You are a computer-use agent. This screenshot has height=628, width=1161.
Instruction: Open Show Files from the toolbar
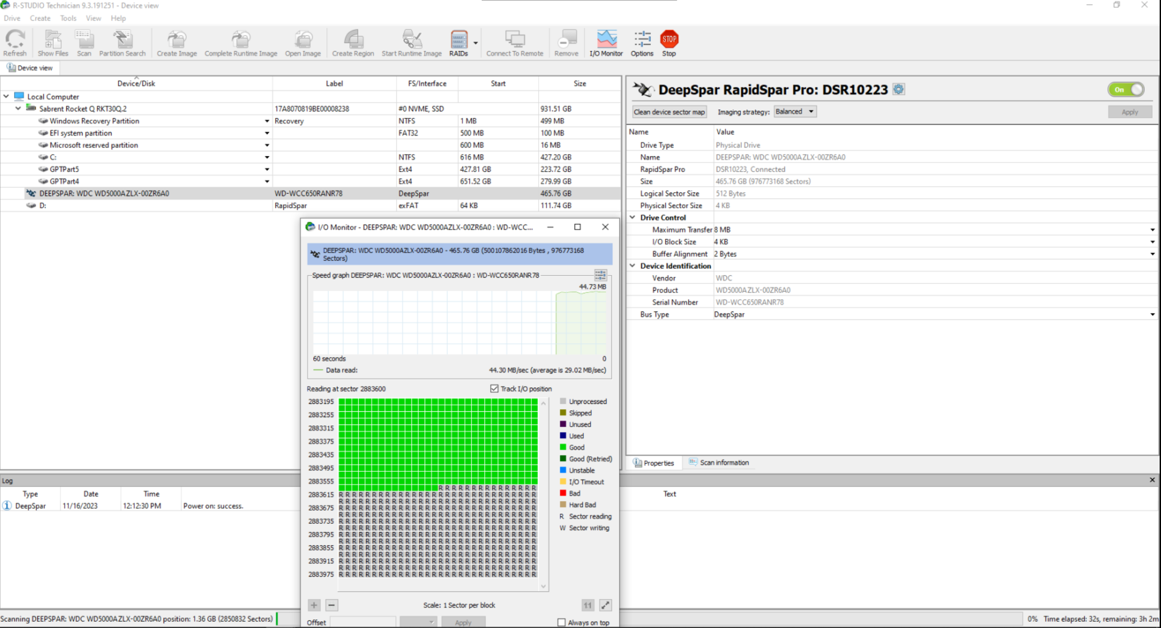(53, 43)
